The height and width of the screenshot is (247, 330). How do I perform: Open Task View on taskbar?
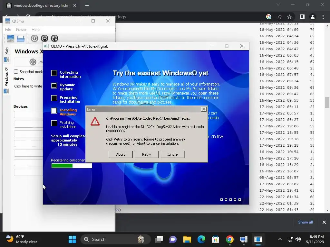coord(159,239)
